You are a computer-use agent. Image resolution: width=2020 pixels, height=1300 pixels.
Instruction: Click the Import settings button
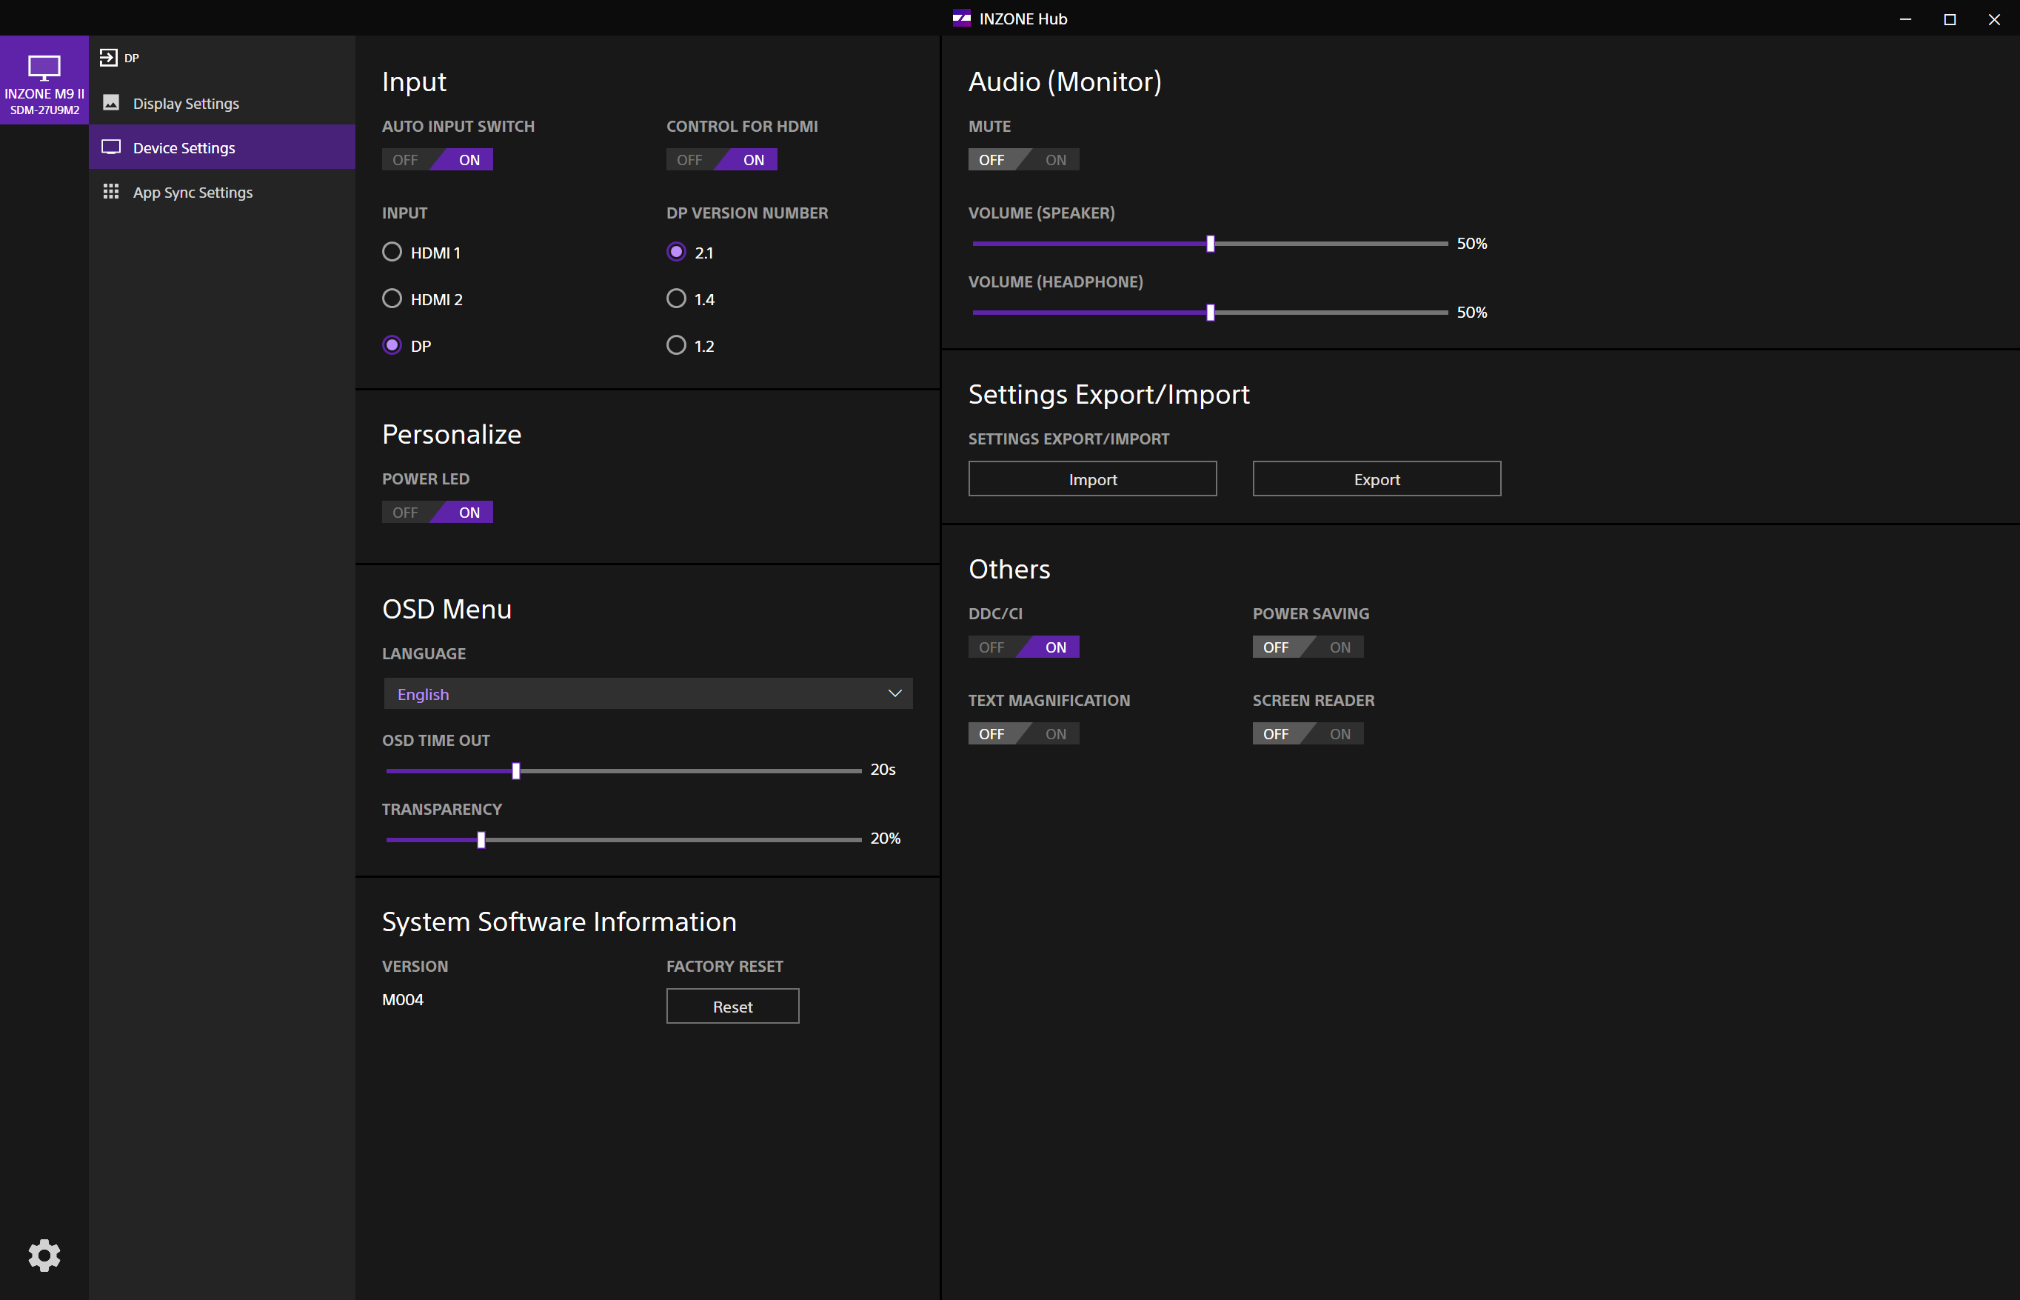[x=1093, y=479]
